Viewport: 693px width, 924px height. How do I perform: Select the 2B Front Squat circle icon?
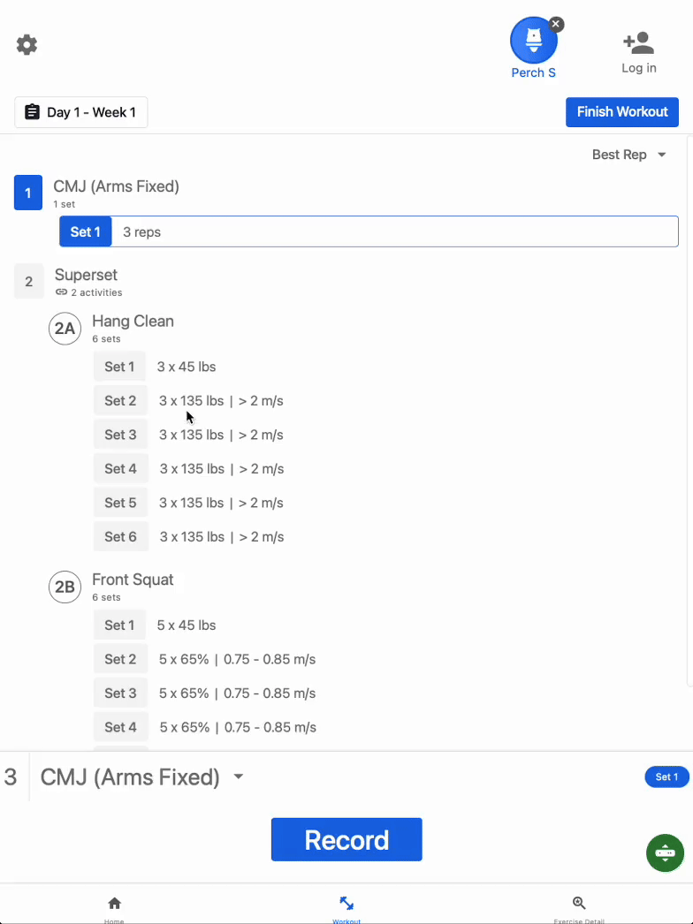tap(65, 587)
